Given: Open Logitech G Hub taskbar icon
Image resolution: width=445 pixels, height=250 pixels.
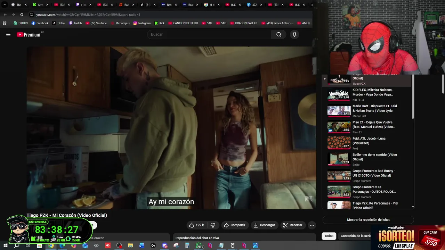Looking at the screenshot, I should coord(153,245).
